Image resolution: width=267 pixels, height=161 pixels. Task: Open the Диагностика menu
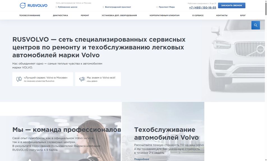(x=61, y=15)
